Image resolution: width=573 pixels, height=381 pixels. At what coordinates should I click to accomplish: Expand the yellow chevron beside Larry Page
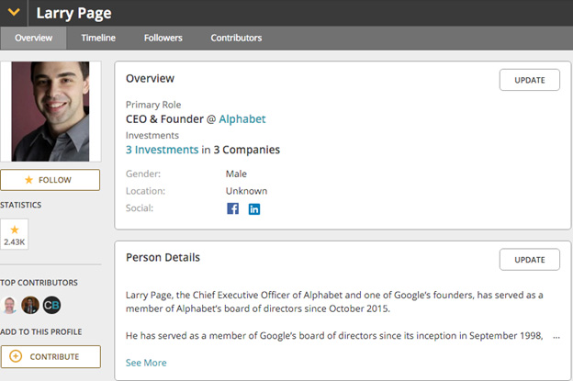click(14, 13)
